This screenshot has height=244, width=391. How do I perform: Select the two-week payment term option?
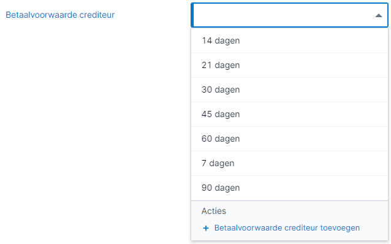click(289, 40)
